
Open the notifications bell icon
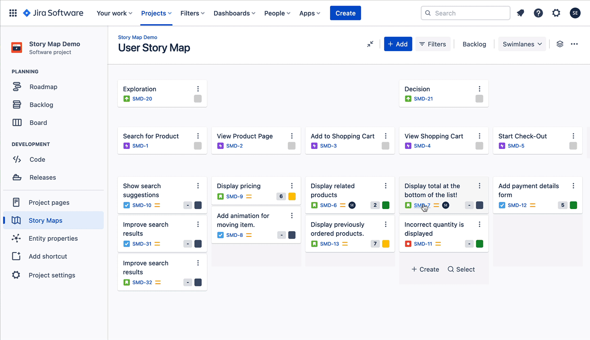(520, 13)
